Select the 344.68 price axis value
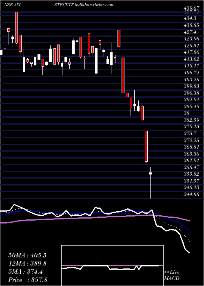Viewport: 204px width, 286px height. coord(191,194)
